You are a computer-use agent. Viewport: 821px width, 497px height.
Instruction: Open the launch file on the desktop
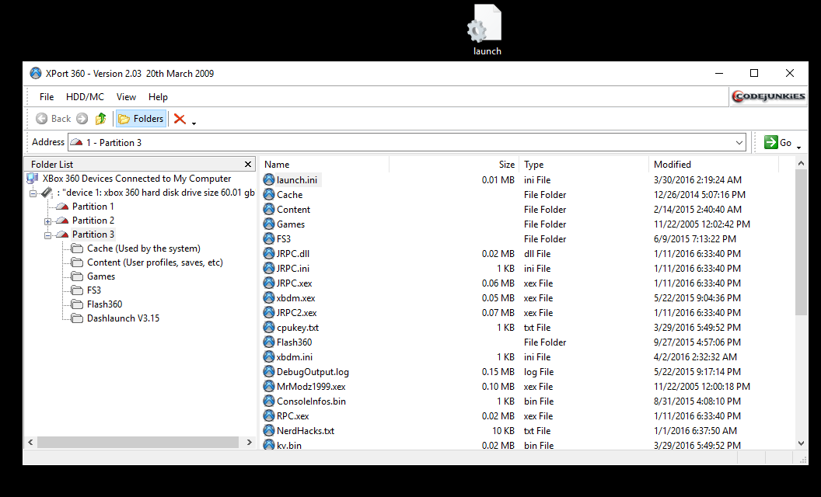487,29
